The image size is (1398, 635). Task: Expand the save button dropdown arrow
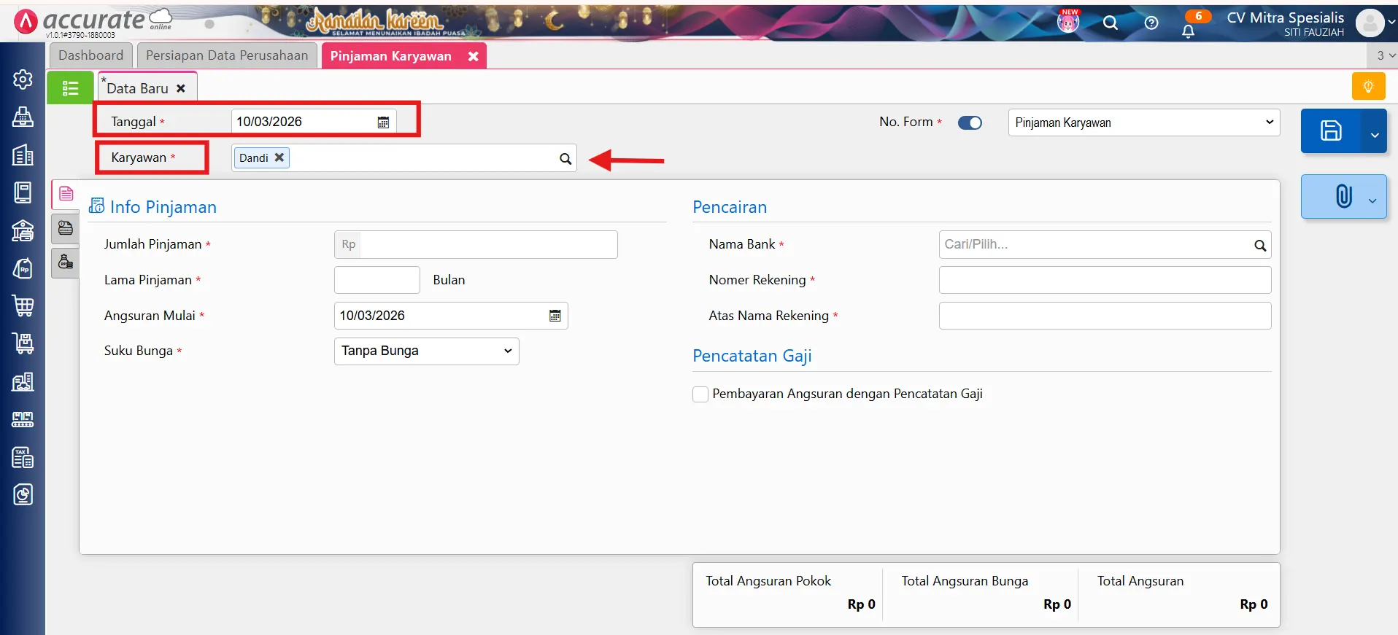(x=1375, y=135)
